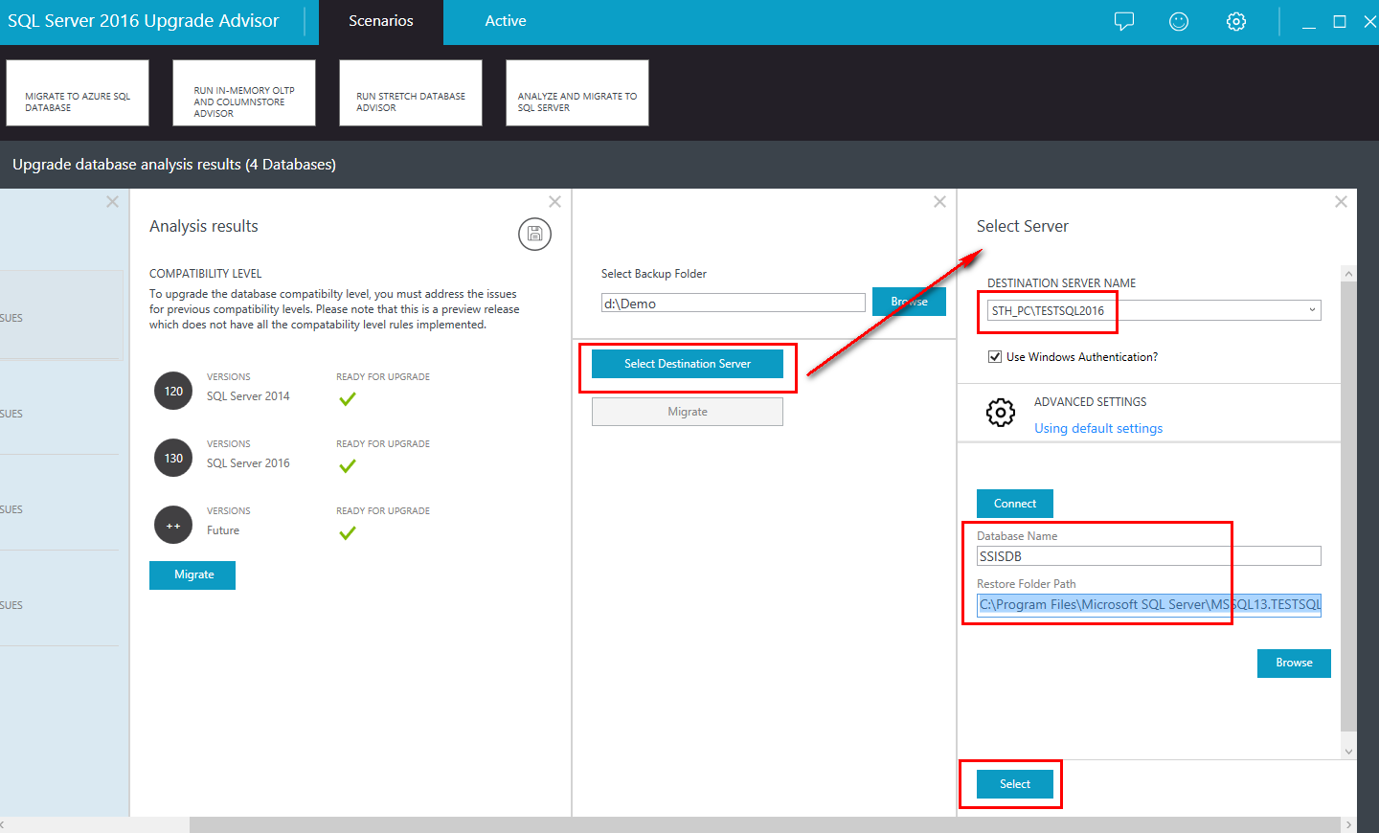
Task: Click Select Server panel vertical scrollbar
Action: pyautogui.click(x=1348, y=506)
